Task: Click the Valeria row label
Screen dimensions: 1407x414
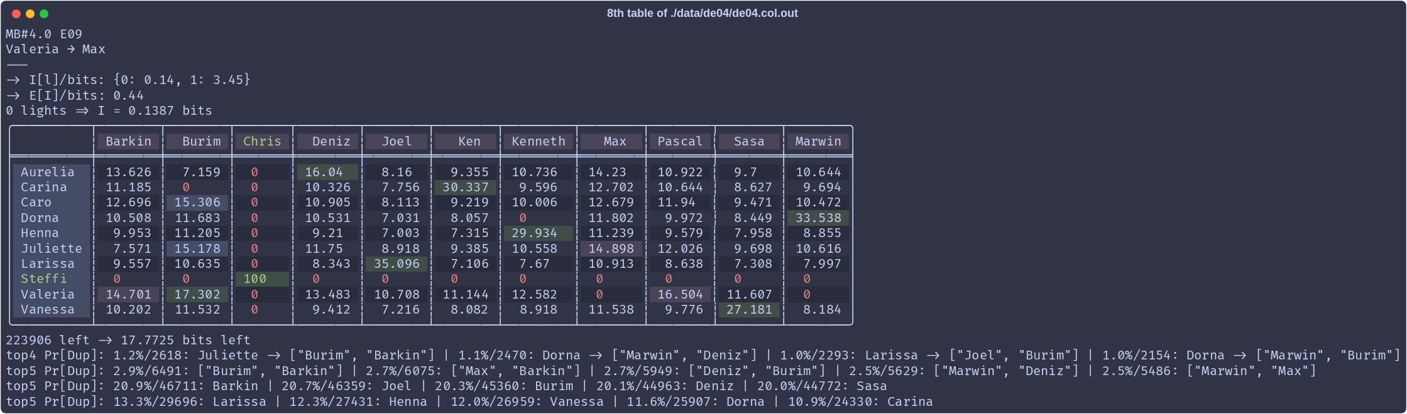Action: click(x=52, y=294)
